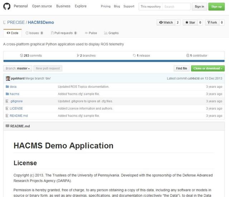Viewport: 229px width, 197px height.
Task: Open the README.md file link
Action: coord(19,116)
